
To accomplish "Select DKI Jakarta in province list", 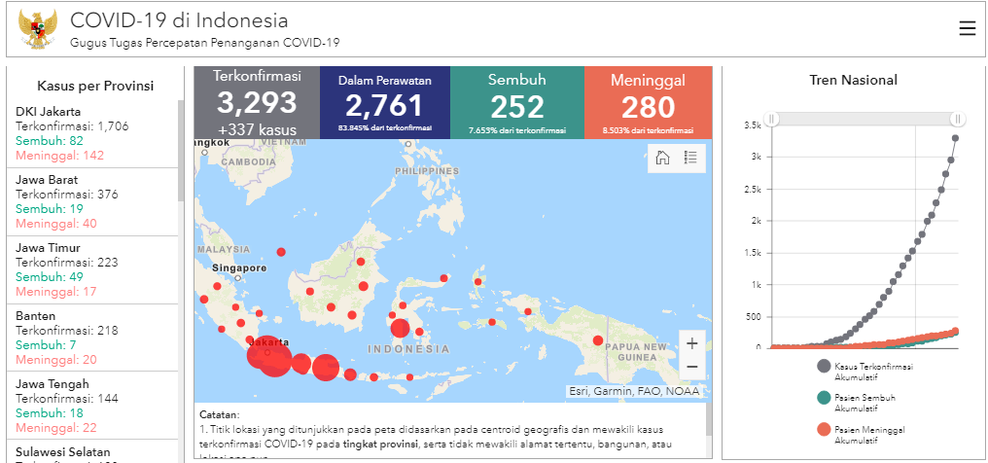I will 92,133.
